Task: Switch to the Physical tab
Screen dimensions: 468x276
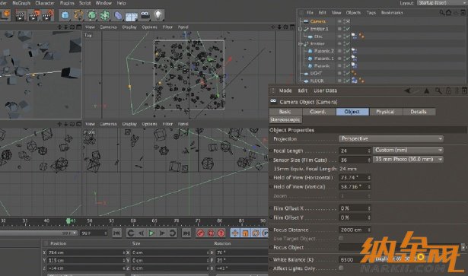Action: point(385,112)
